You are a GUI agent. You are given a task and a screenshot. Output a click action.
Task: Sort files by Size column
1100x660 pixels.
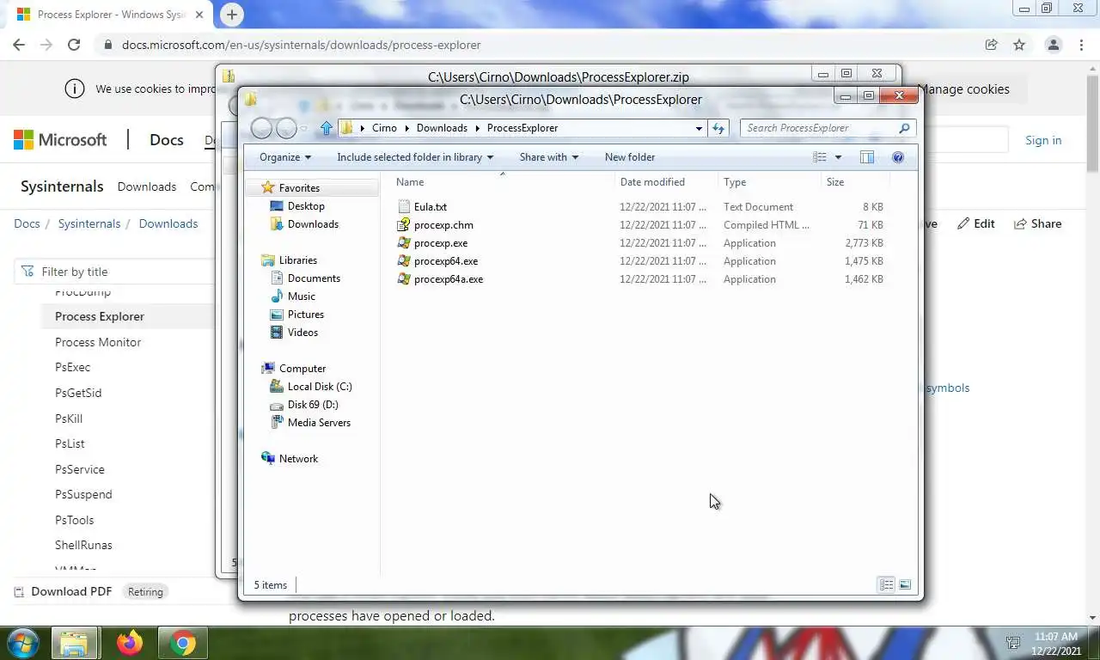click(x=856, y=182)
